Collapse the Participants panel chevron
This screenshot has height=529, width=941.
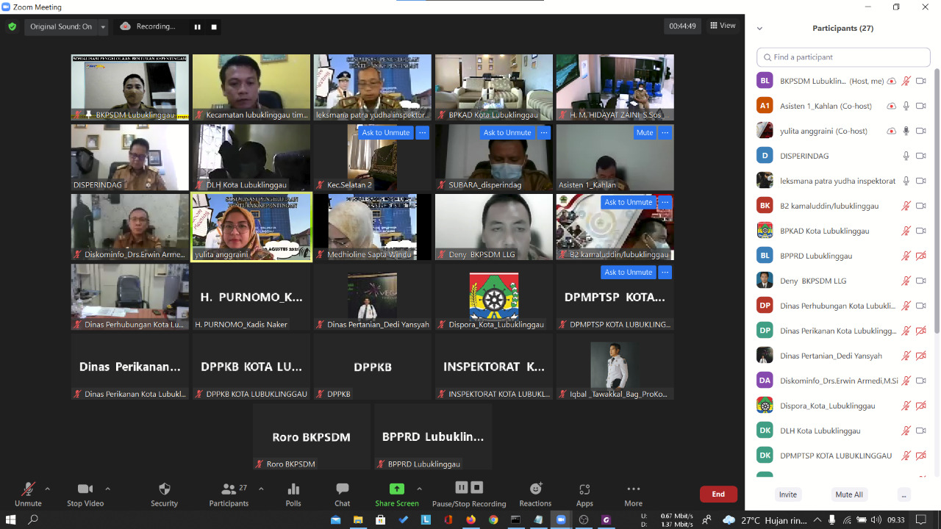click(759, 29)
